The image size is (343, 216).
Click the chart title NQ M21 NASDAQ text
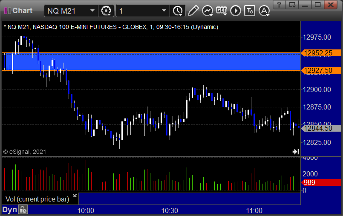pyautogui.click(x=111, y=27)
